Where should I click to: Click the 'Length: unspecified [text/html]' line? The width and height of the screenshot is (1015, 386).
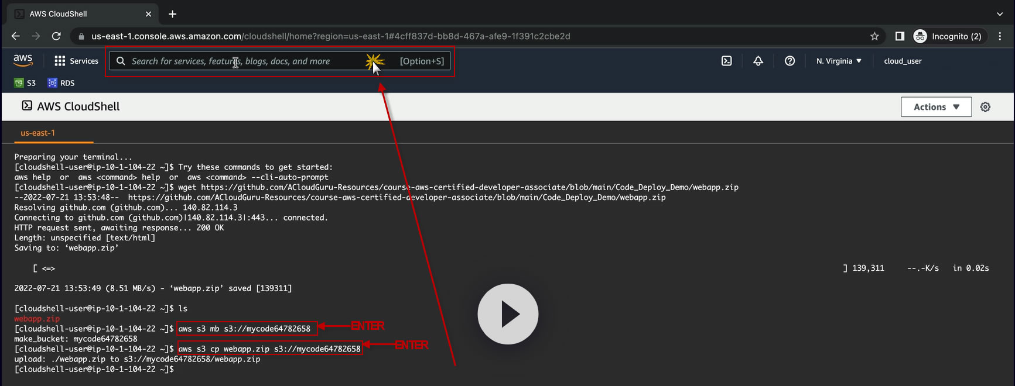pyautogui.click(x=84, y=238)
